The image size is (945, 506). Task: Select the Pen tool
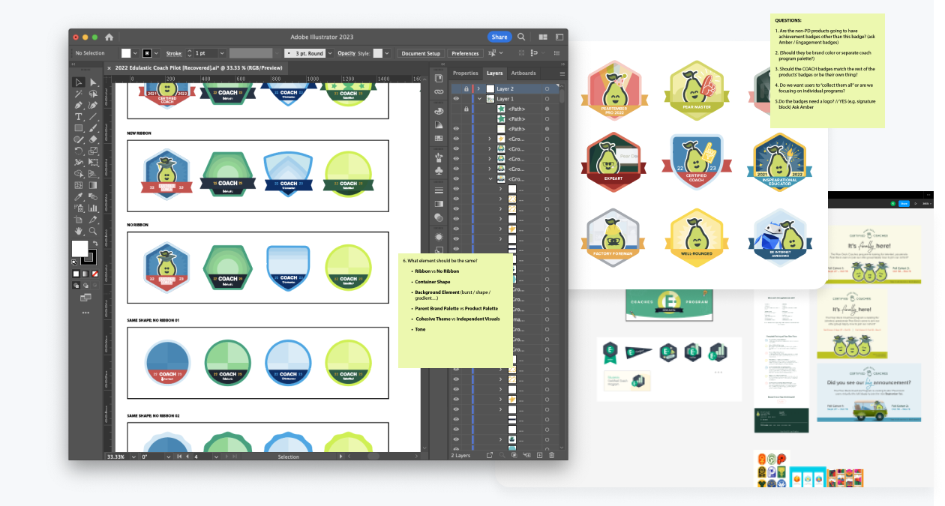78,106
